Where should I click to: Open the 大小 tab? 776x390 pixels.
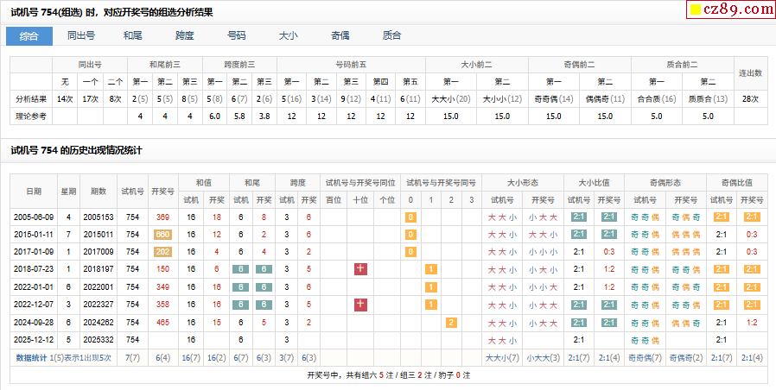pyautogui.click(x=288, y=36)
